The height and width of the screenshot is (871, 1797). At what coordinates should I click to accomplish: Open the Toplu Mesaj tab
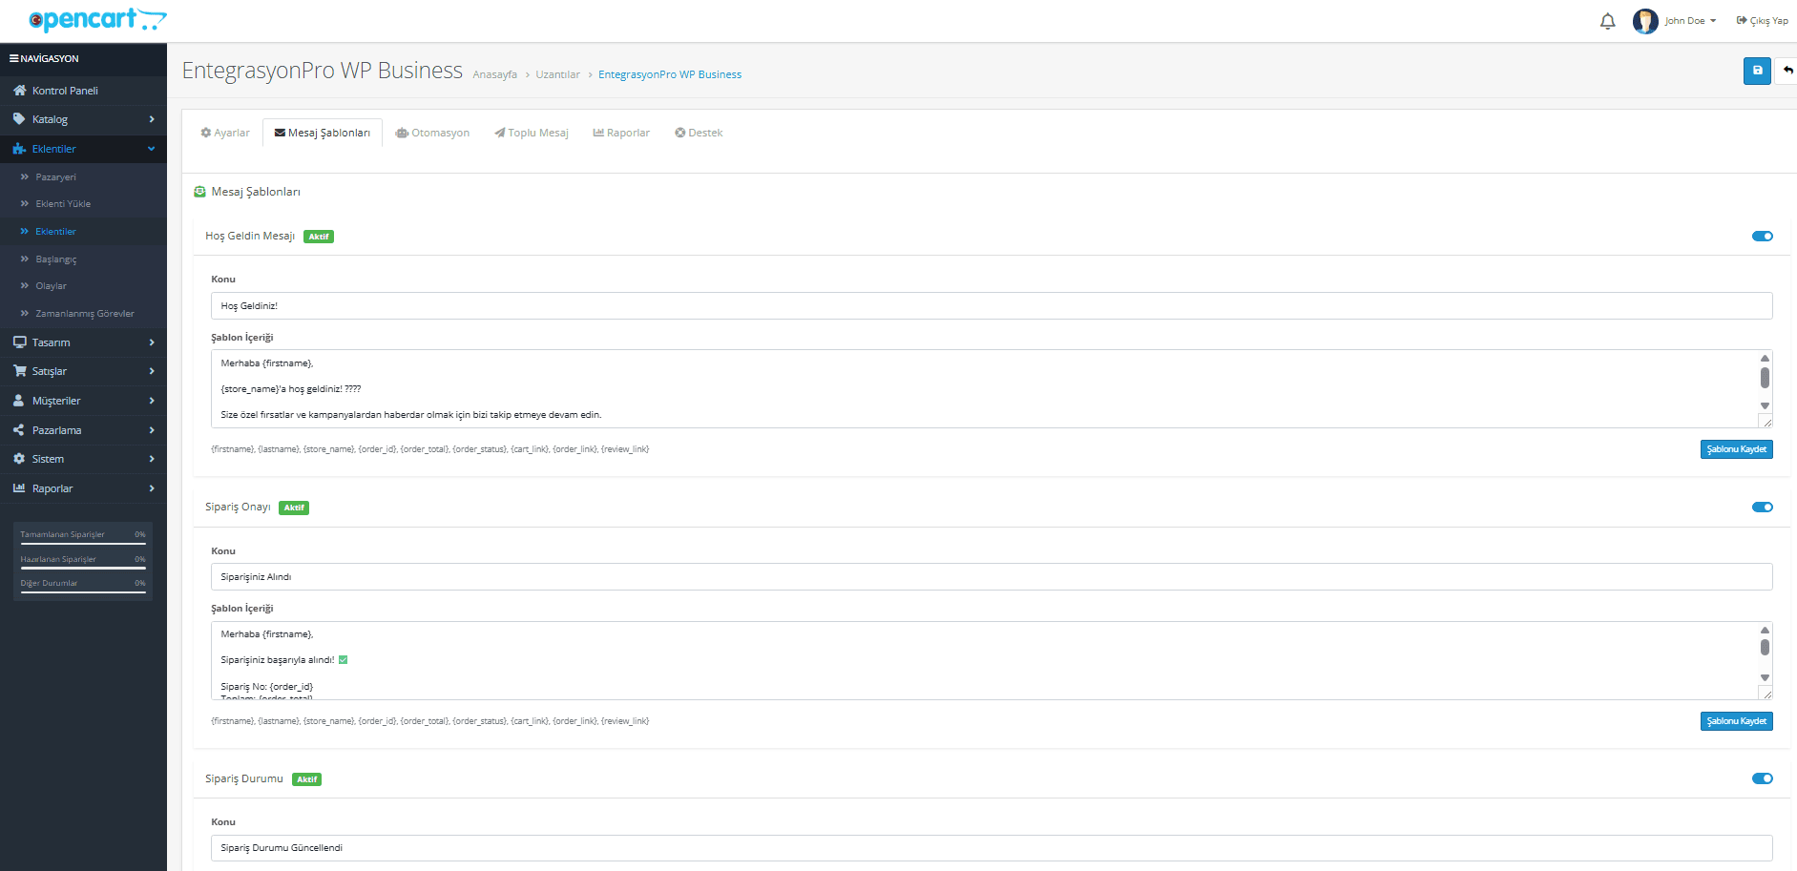point(532,133)
